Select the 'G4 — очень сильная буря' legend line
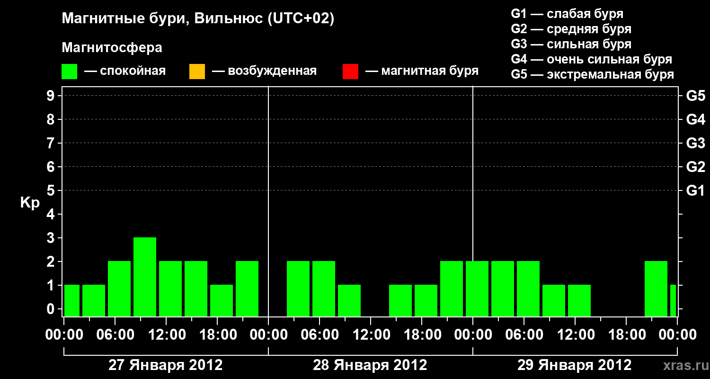 (592, 59)
